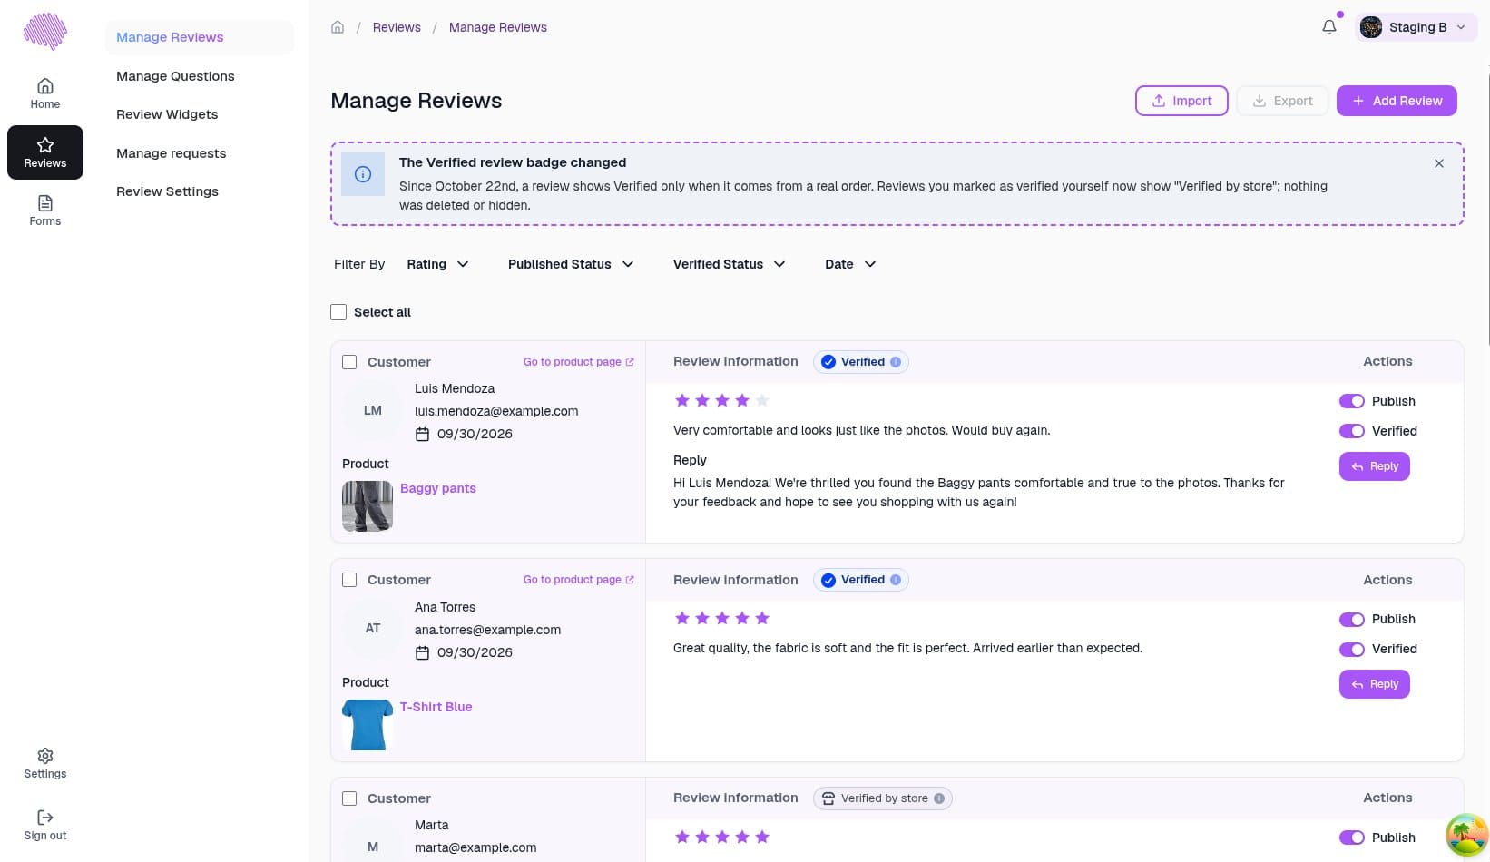Check the Select all checkbox
Screen dimensions: 1490x862
click(x=338, y=312)
